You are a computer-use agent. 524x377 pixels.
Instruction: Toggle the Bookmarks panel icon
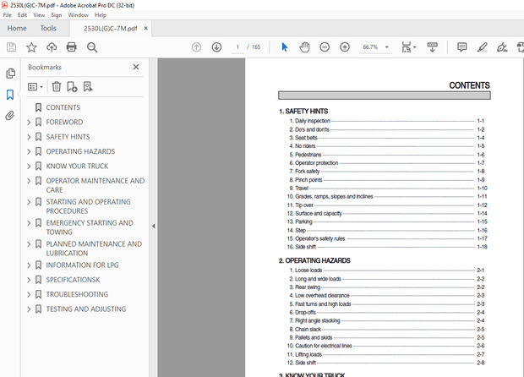(10, 95)
